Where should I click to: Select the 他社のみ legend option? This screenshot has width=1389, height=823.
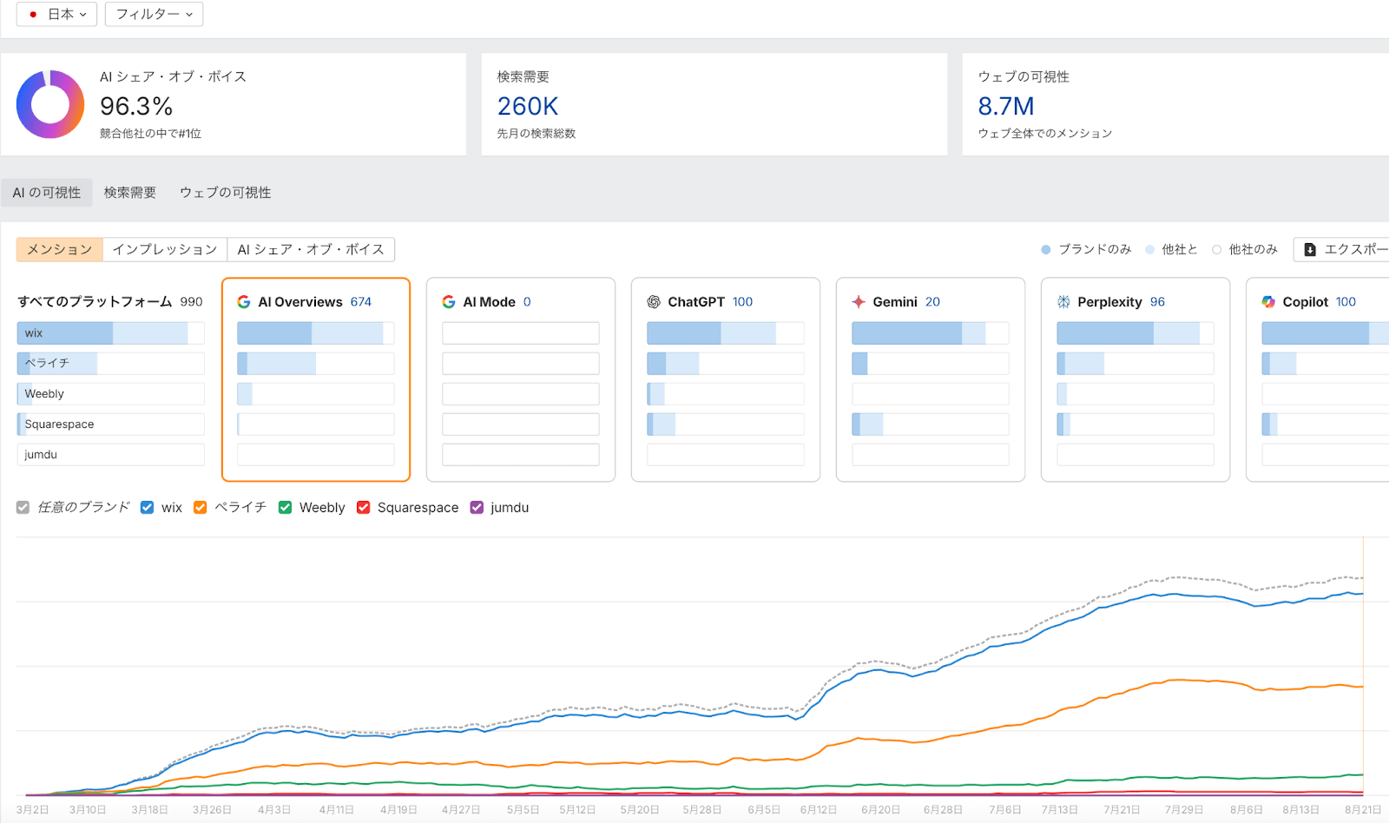[x=1252, y=249]
